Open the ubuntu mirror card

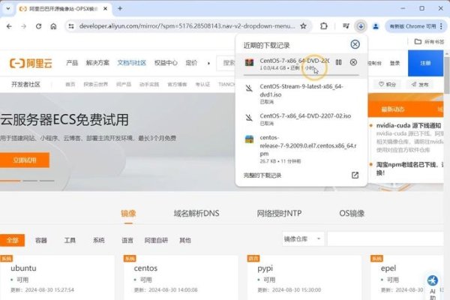click(x=57, y=277)
